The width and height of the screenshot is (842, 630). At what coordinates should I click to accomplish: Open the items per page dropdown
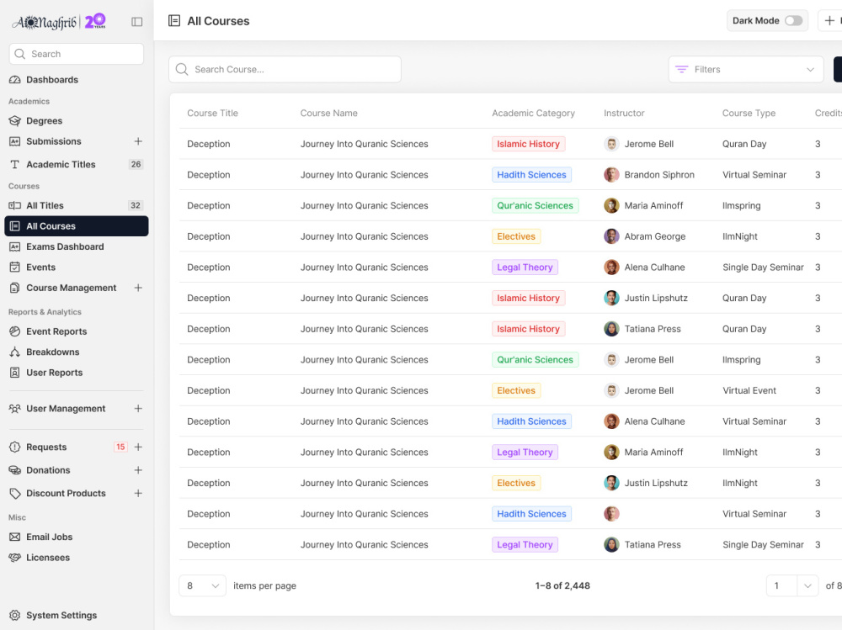click(202, 585)
